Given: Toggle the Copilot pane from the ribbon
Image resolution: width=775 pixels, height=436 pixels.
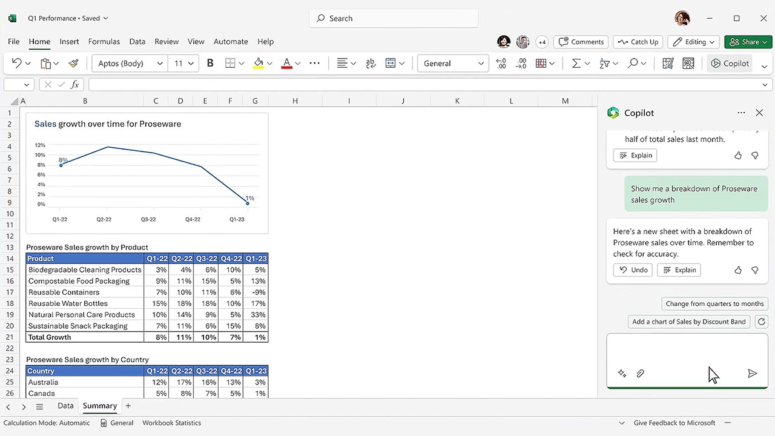Looking at the screenshot, I should [730, 63].
